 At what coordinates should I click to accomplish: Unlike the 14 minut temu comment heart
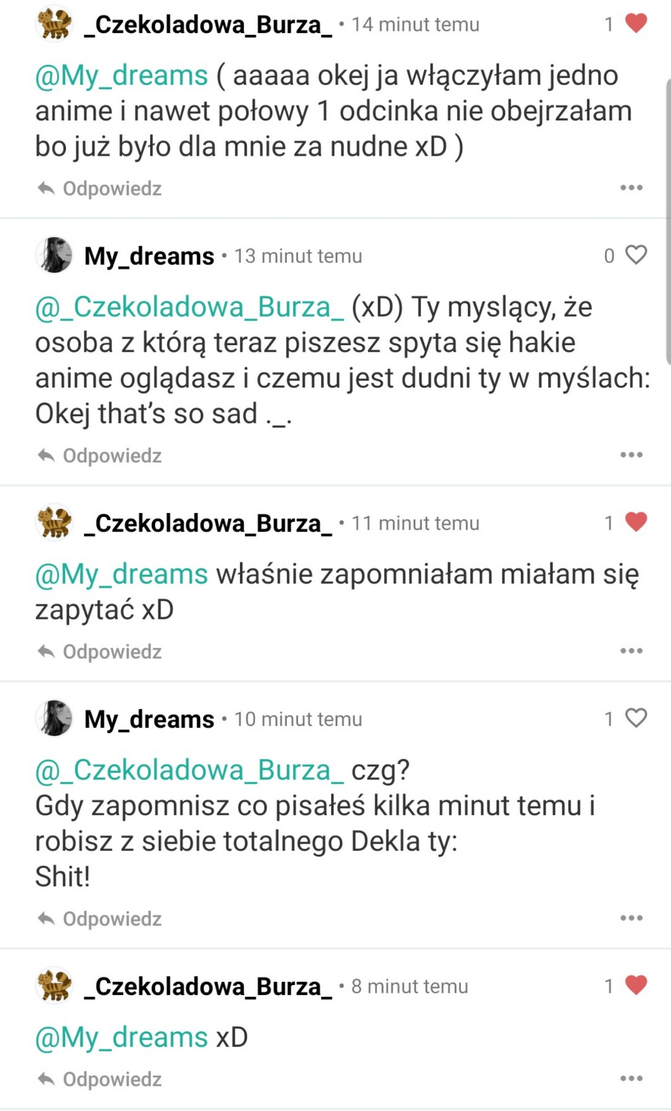[636, 23]
